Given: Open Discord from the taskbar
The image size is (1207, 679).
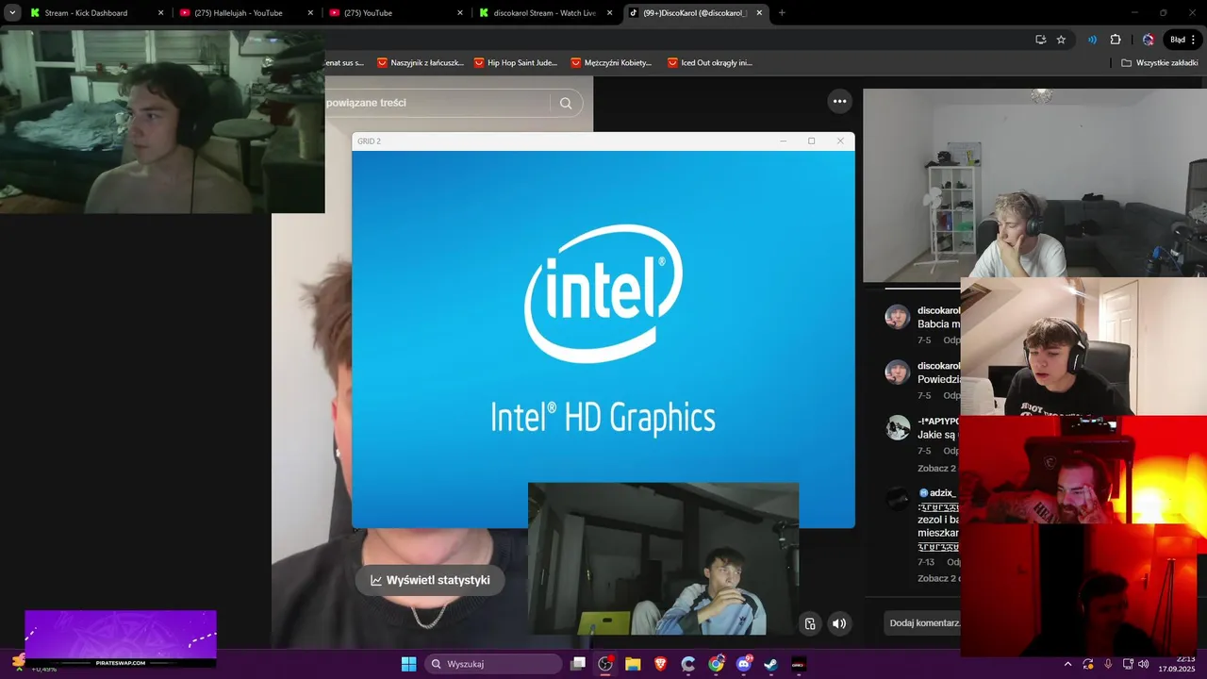Looking at the screenshot, I should pos(744,664).
